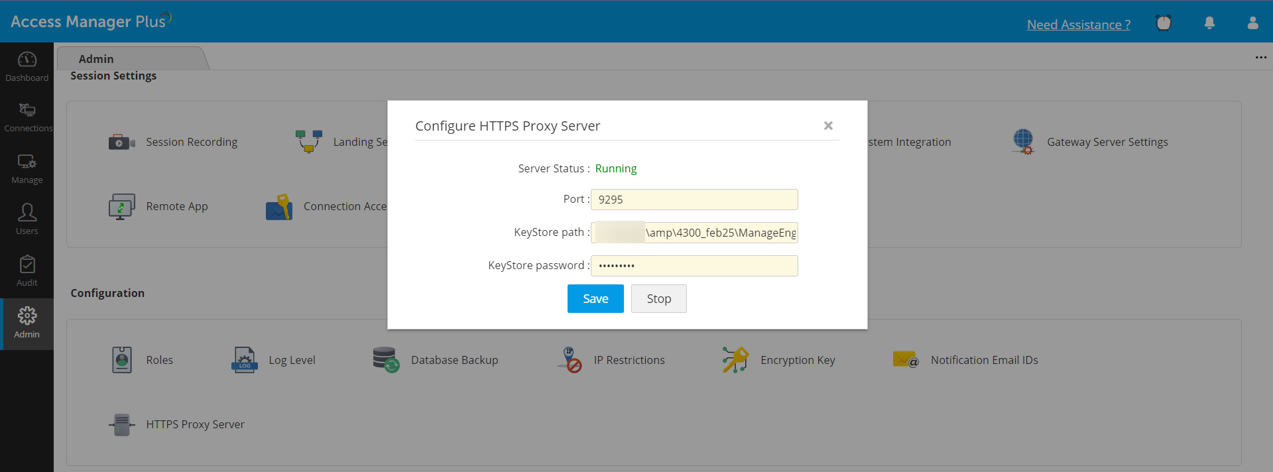
Task: Stop the HTTPS proxy server
Action: tap(658, 299)
